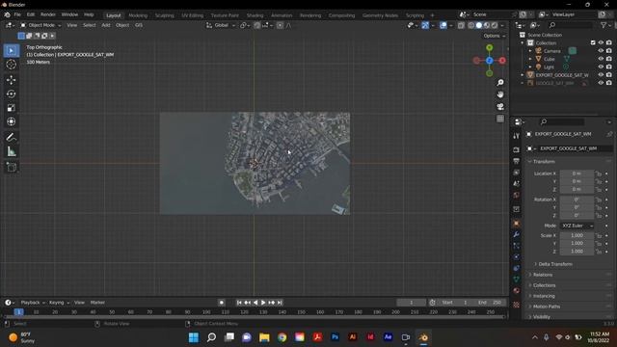
Task: Open the Tool properties tab
Action: [x=517, y=136]
